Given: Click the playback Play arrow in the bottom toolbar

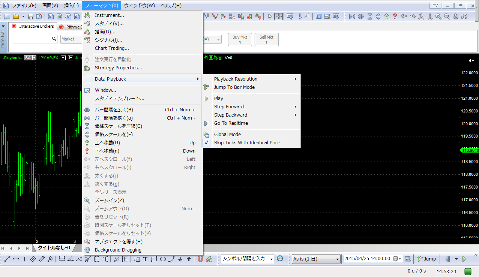Looking at the screenshot, I should coord(464,259).
